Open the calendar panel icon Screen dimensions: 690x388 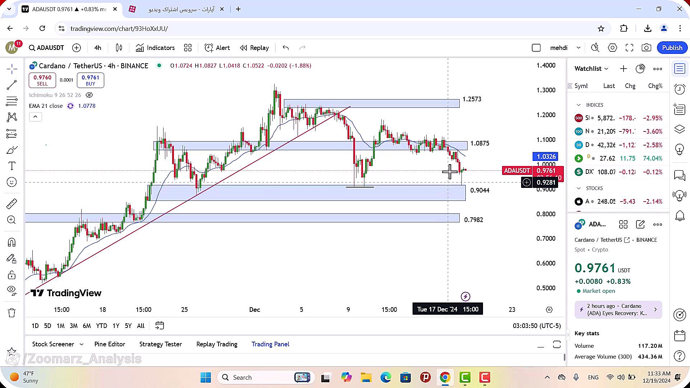[680, 336]
